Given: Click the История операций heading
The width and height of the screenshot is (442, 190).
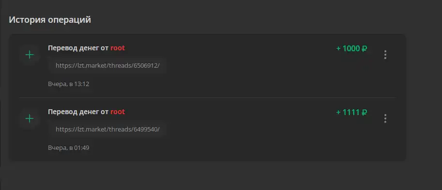Looking at the screenshot, I should coord(50,20).
